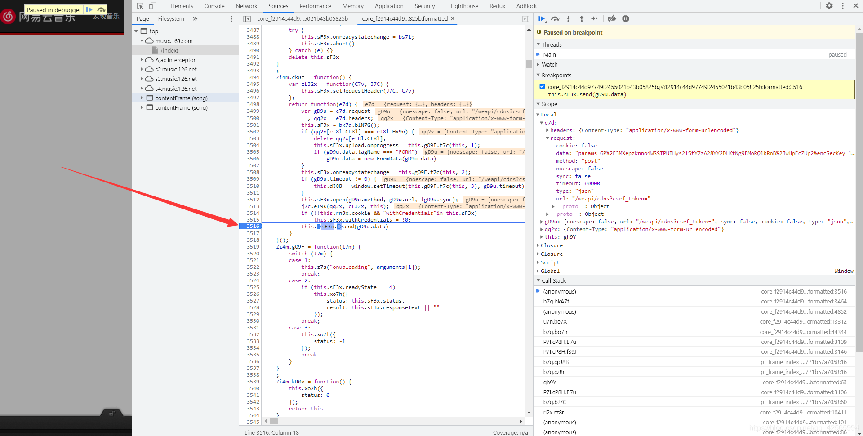Close the DevTools panel
Viewport: 863px width, 436px height.
[x=856, y=6]
